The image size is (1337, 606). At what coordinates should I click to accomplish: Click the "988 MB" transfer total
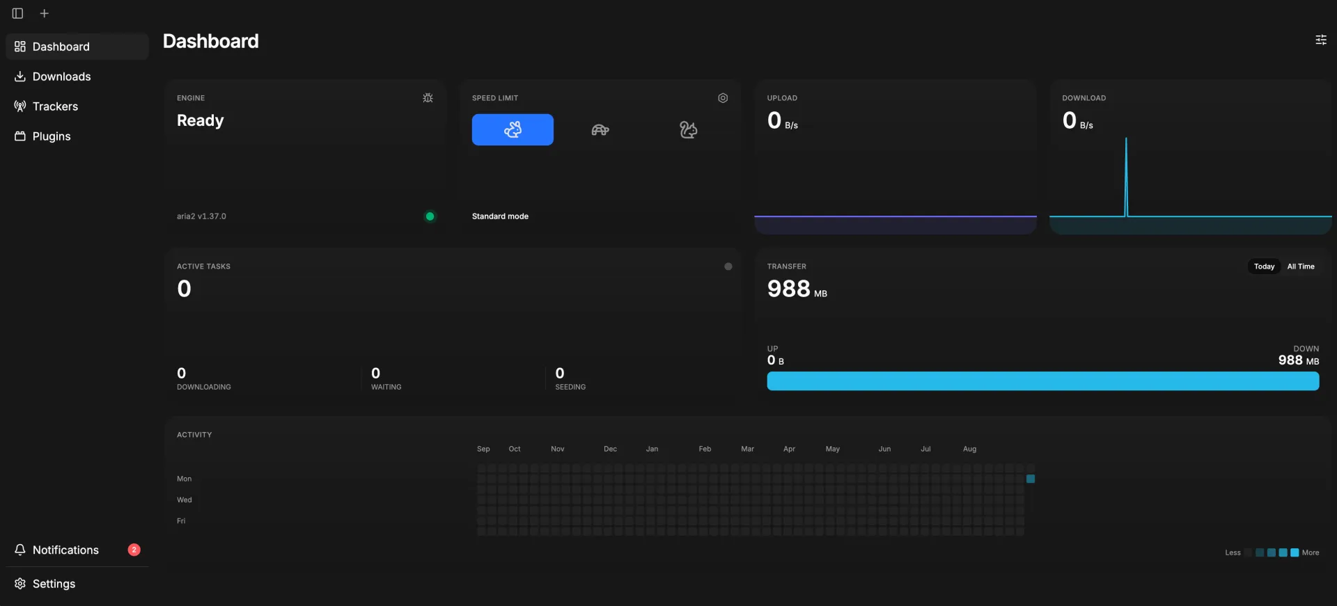pos(797,289)
